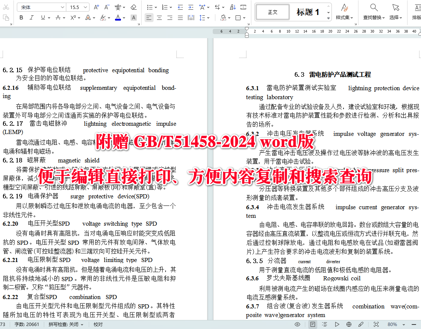421x329 pixels.
Task: Toggle Italic formatting
Action: (x=32, y=18)
